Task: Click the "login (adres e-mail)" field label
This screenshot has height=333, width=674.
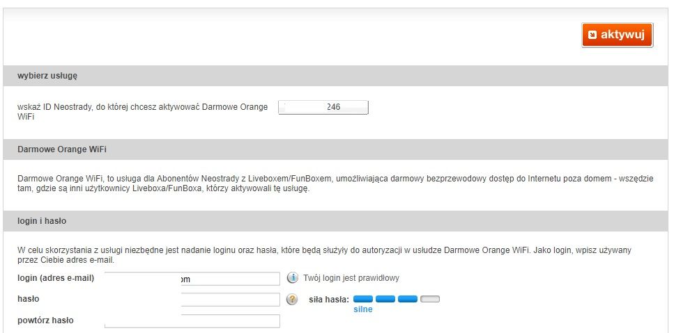Action: pos(56,278)
